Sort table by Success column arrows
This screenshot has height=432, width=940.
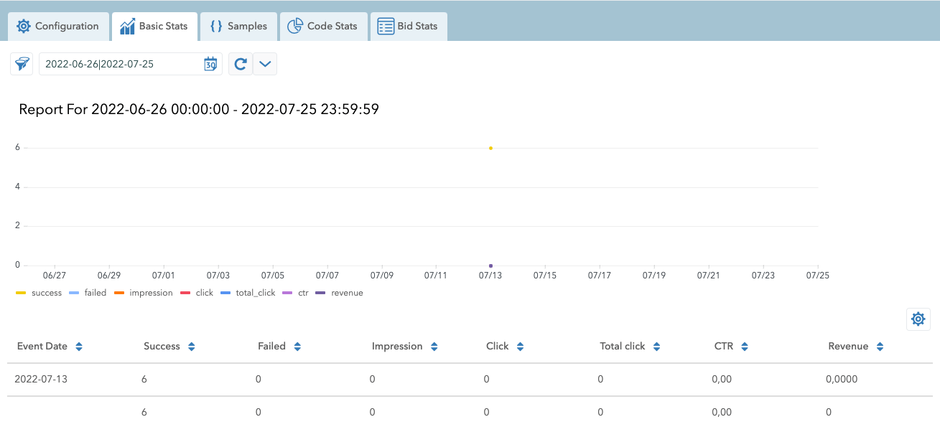tap(192, 347)
